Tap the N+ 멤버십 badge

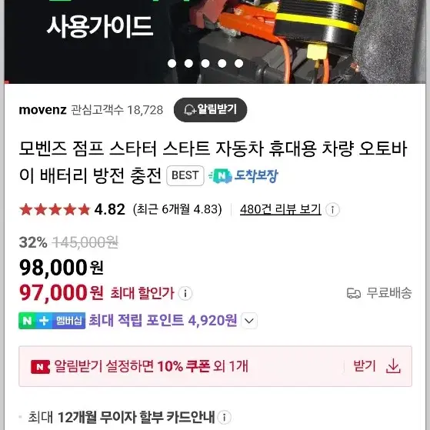point(52,320)
